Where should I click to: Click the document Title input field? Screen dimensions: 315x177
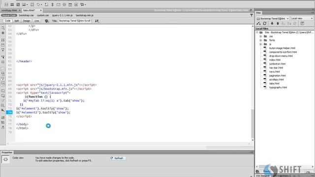[x=75, y=21]
